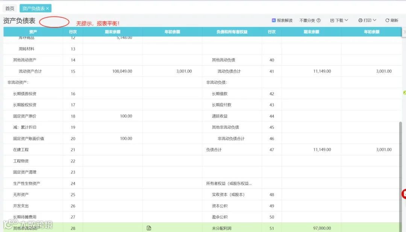
Task: Click the 负债和所有者权益 column header
Action: (x=232, y=32)
